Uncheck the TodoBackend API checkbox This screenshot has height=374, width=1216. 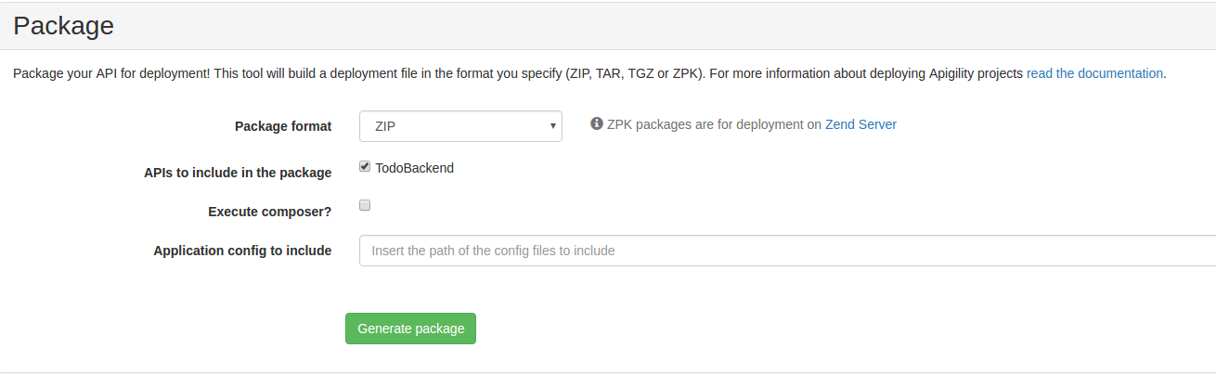pos(365,167)
